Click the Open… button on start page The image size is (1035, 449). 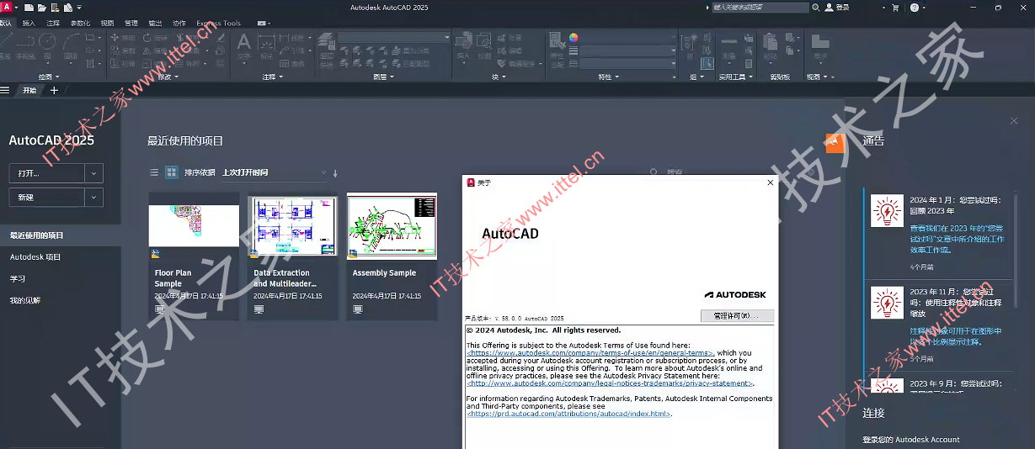coord(46,173)
